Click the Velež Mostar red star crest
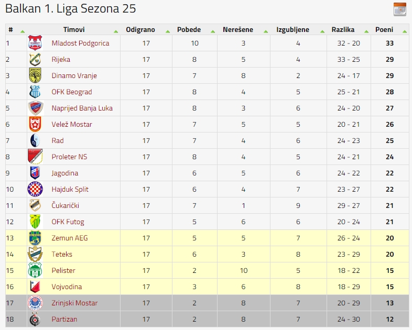The image size is (412, 330). [35, 124]
